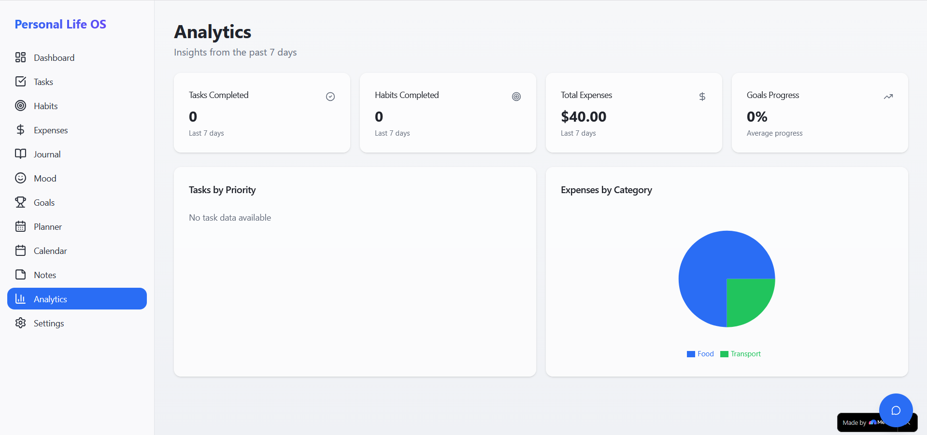This screenshot has width=927, height=435.
Task: Open the chat bubble floating button
Action: 896,410
